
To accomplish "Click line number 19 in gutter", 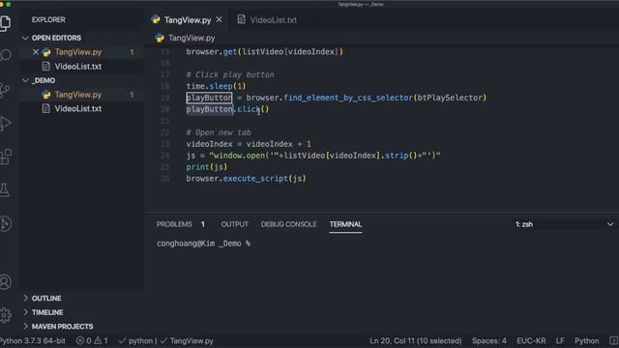I will 164,98.
